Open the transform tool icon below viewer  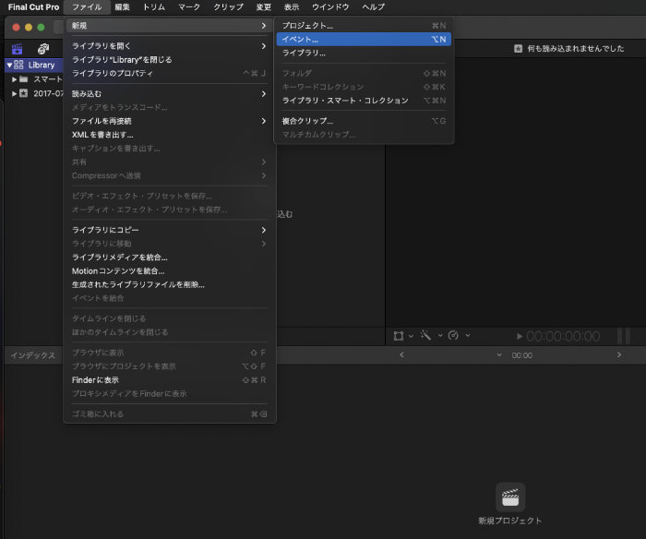[x=398, y=336]
